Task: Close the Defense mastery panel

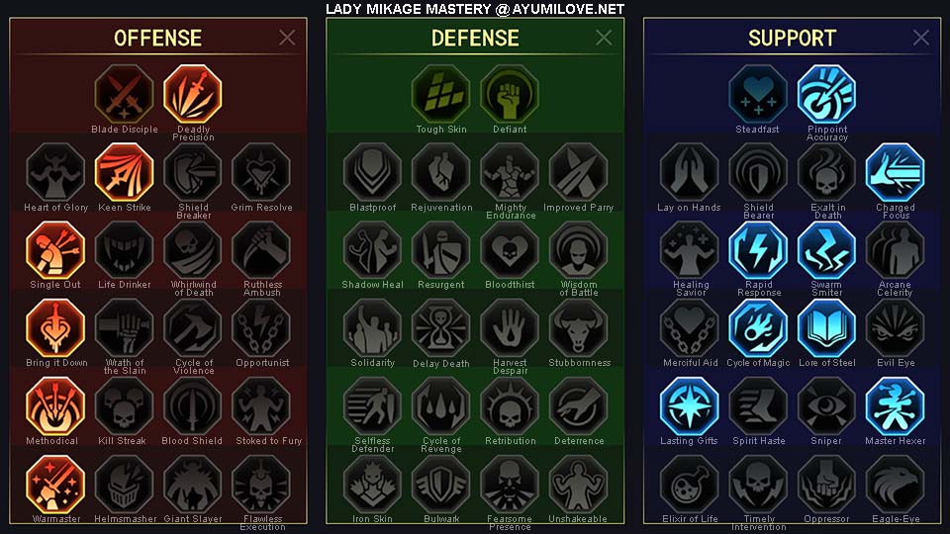Action: [x=604, y=38]
